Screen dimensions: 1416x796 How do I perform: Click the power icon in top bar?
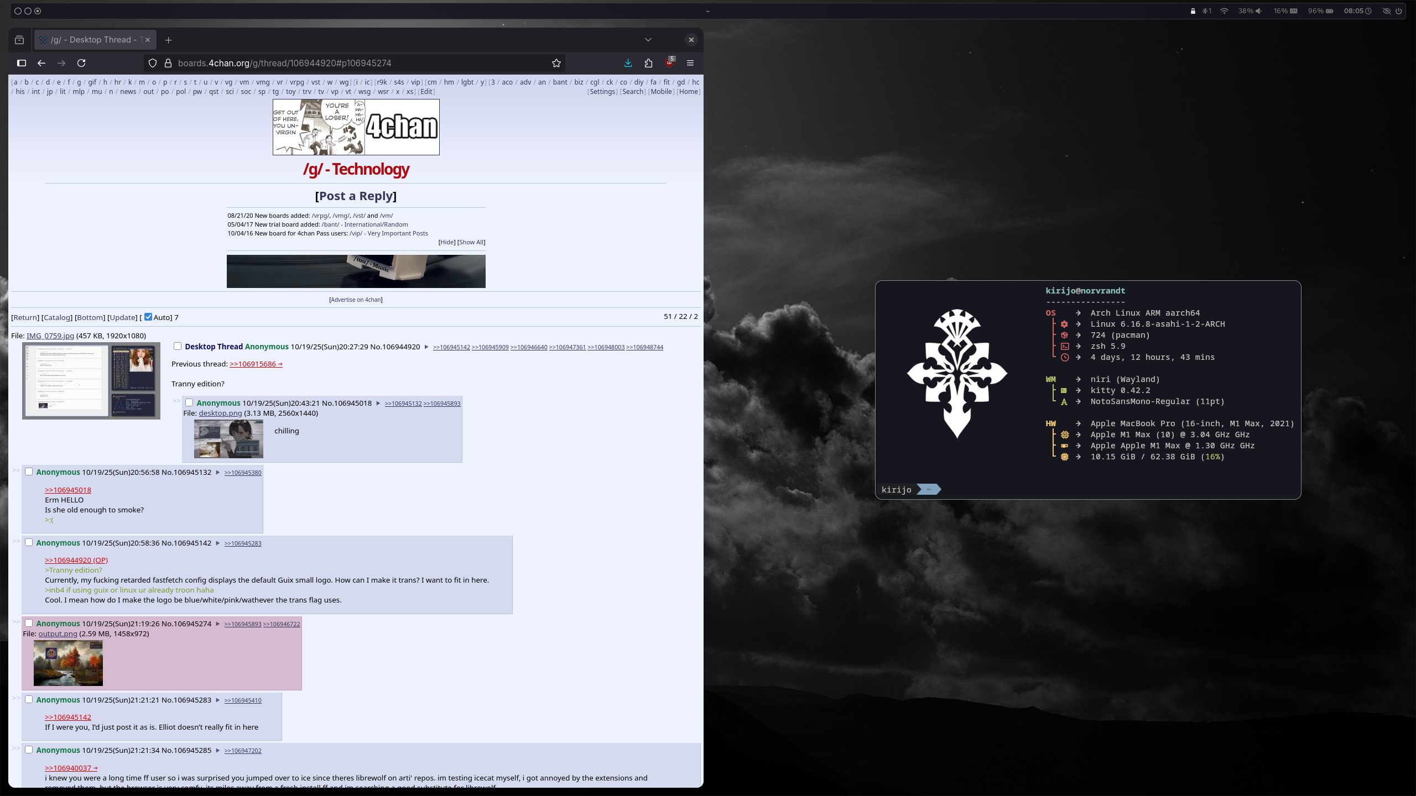(1399, 11)
